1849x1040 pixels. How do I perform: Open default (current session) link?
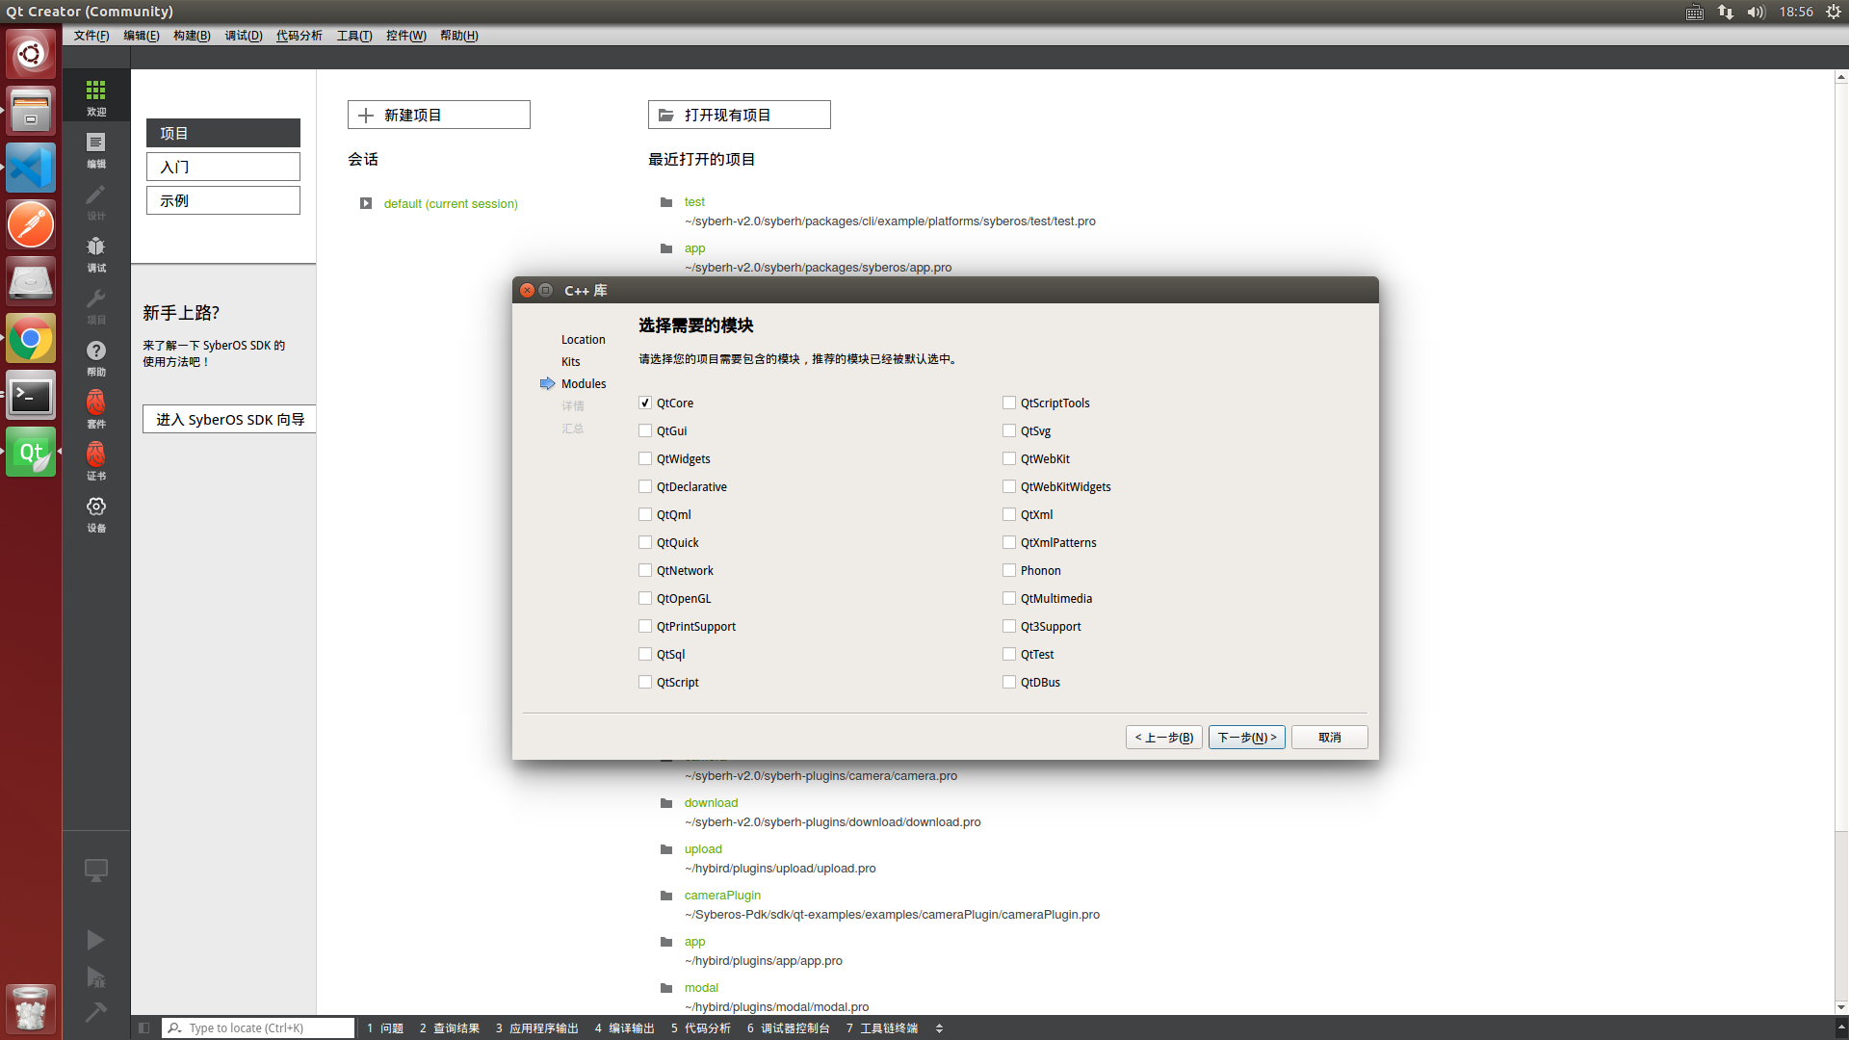click(451, 203)
